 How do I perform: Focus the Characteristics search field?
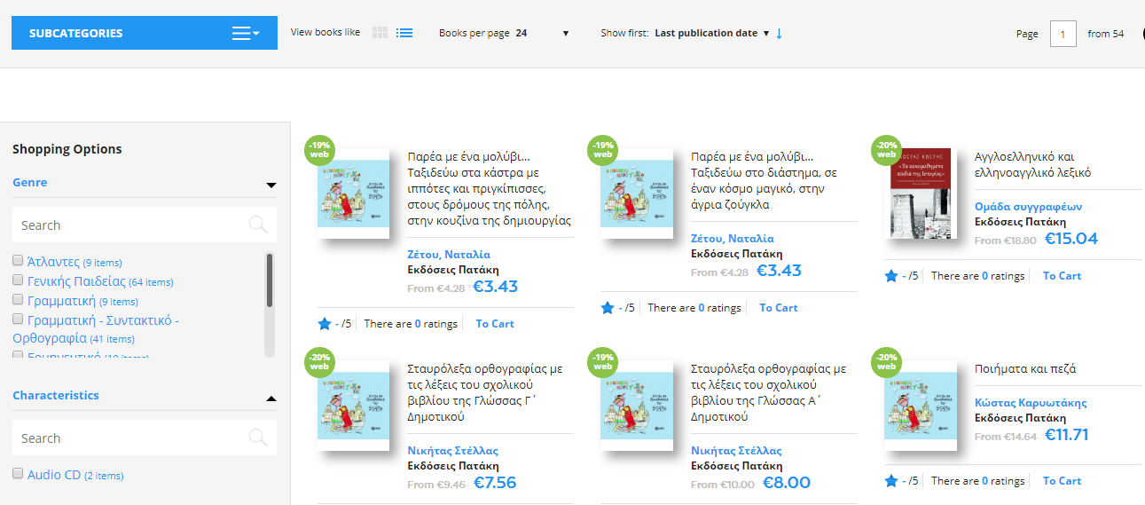click(x=145, y=438)
